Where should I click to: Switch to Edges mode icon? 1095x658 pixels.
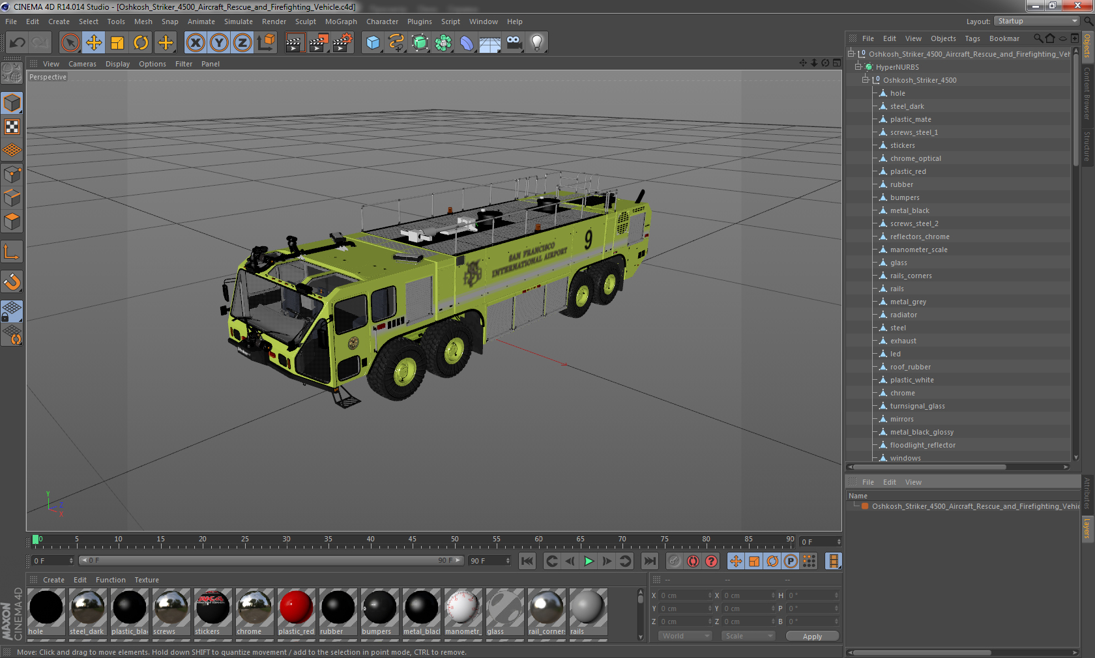point(12,198)
